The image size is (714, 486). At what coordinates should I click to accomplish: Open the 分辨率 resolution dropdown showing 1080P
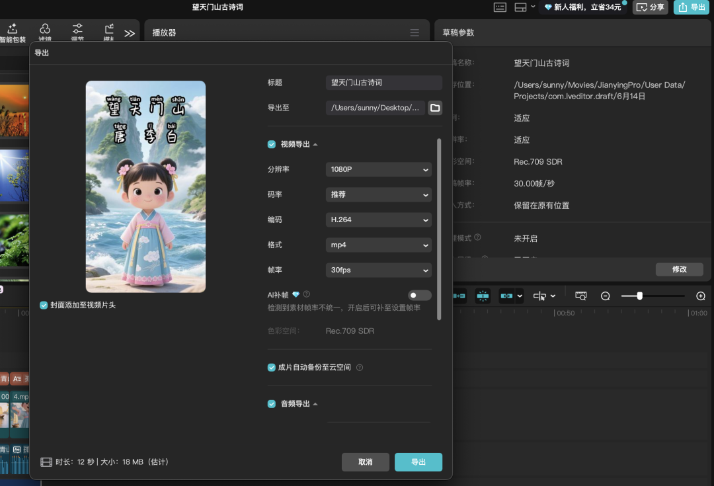coord(378,169)
